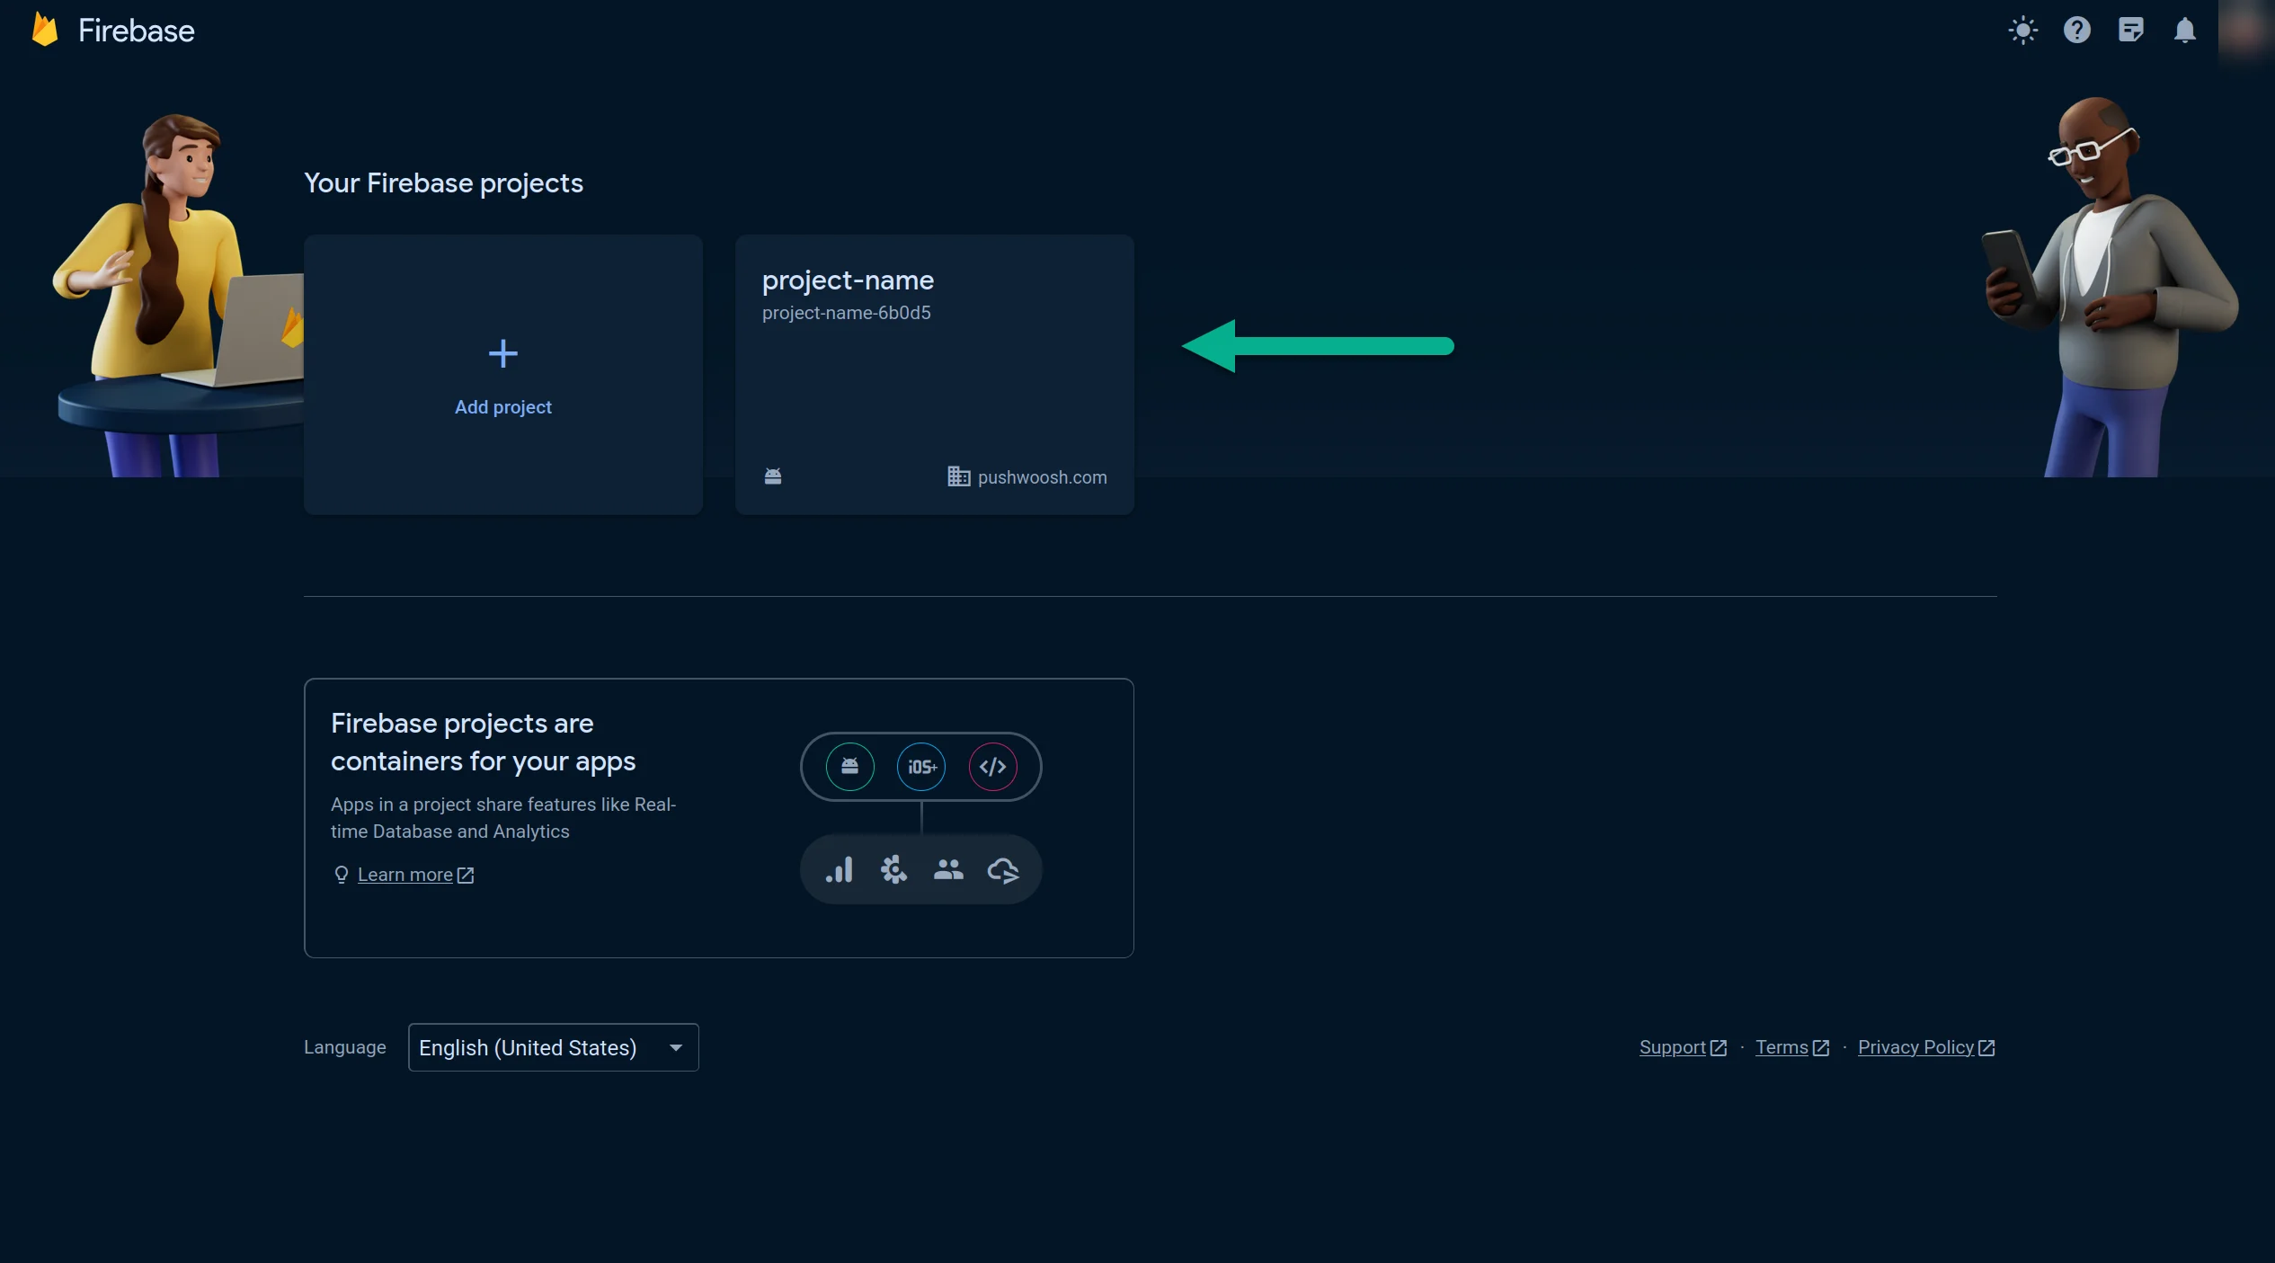Viewport: 2275px width, 1263px height.
Task: Select the web code platform icon
Action: click(x=992, y=767)
